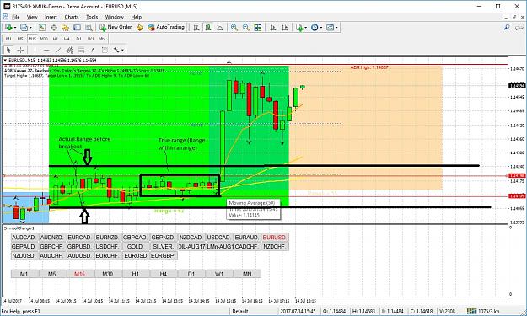Viewport: 527px width, 316px height.
Task: Open the Help menu
Action: [x=136, y=17]
